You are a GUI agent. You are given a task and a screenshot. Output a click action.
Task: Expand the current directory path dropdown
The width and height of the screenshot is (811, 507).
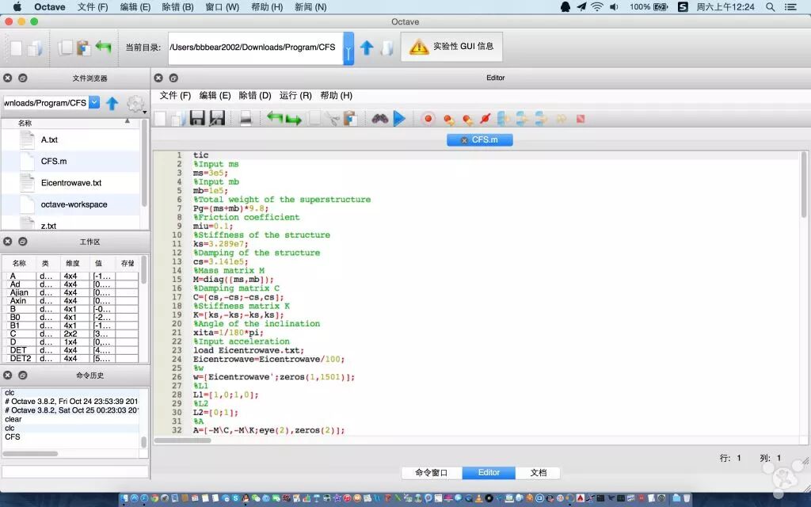(348, 48)
